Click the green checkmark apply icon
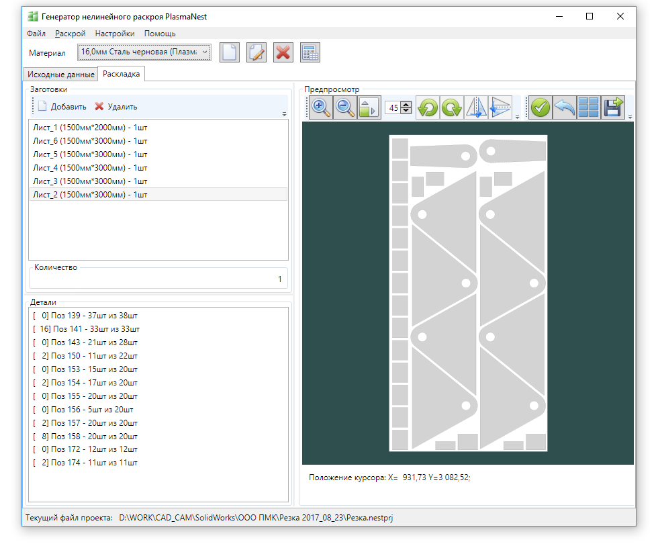 540,107
